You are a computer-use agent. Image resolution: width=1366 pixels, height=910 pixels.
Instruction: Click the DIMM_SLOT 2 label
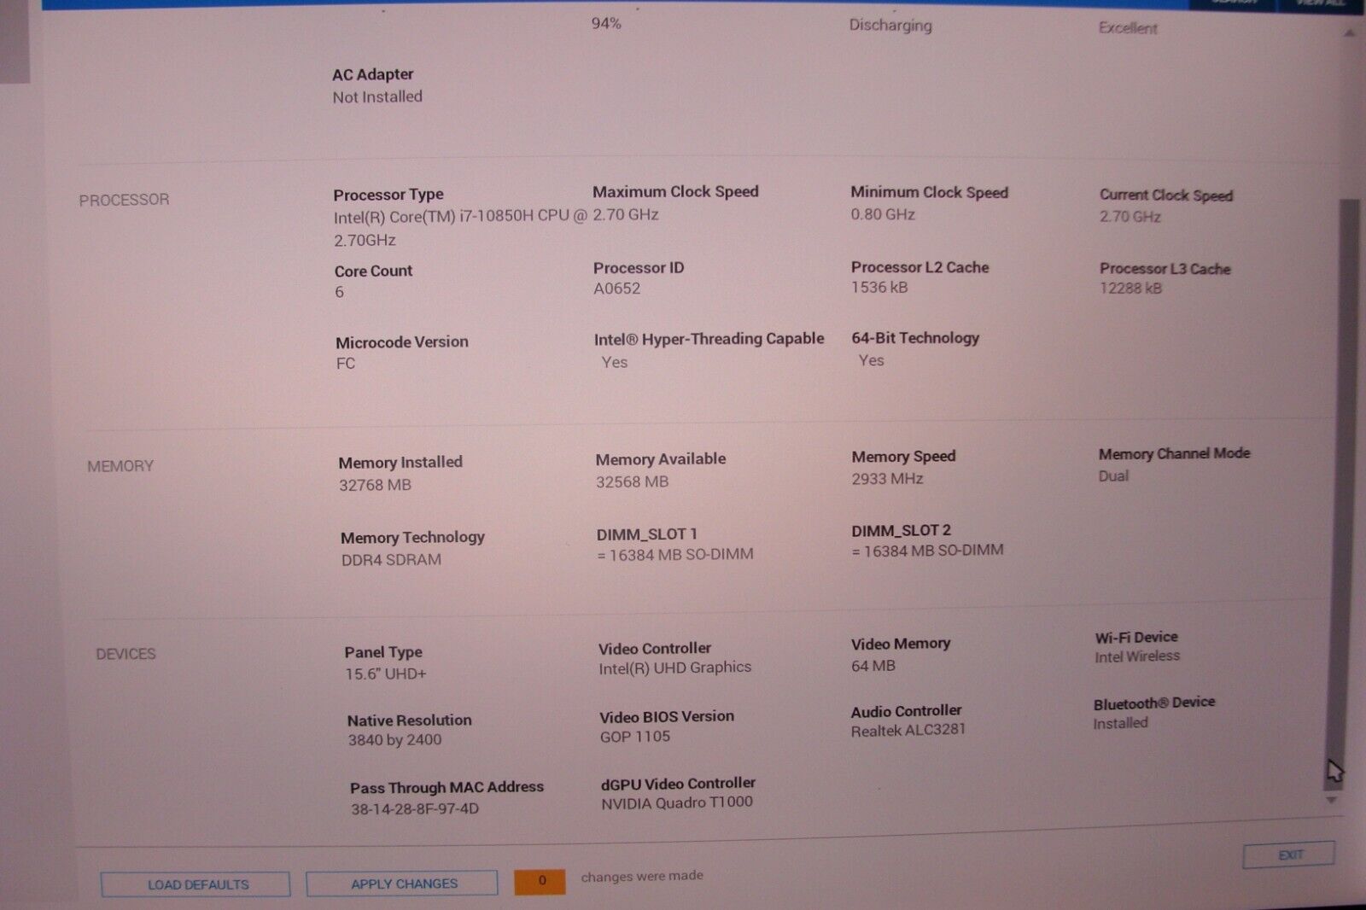901,531
